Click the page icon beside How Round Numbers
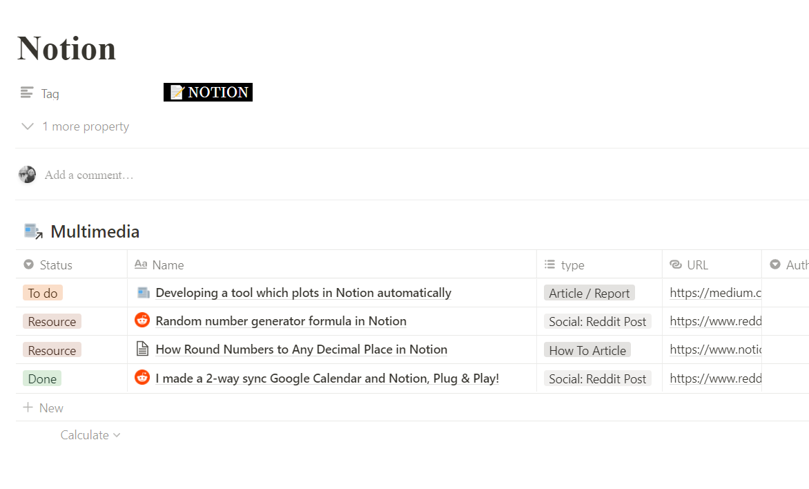 [142, 349]
